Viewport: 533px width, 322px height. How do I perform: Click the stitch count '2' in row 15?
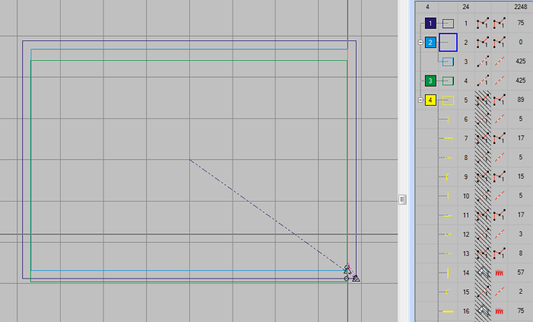tap(521, 292)
